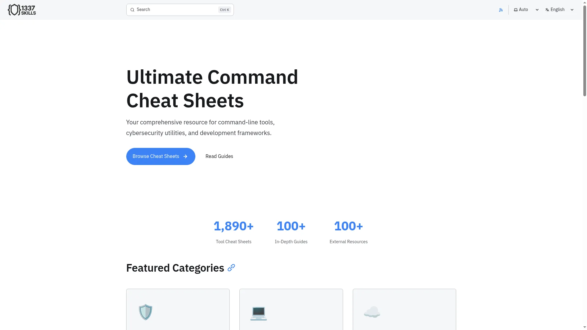This screenshot has width=587, height=330.
Task: Open the Read Guides link
Action: [x=219, y=156]
